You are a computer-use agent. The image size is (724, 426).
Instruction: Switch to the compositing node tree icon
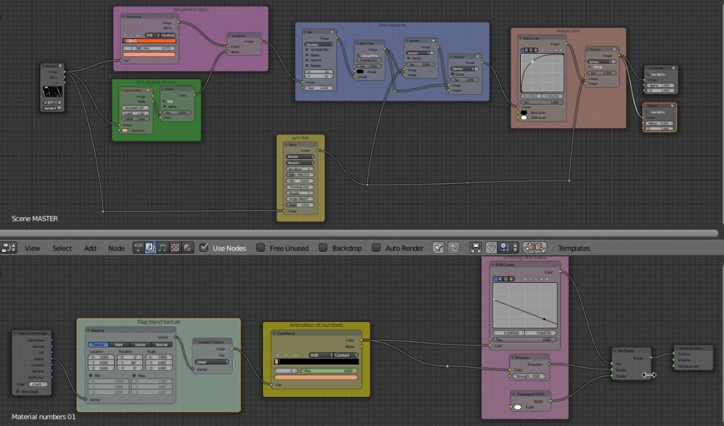tap(150, 248)
